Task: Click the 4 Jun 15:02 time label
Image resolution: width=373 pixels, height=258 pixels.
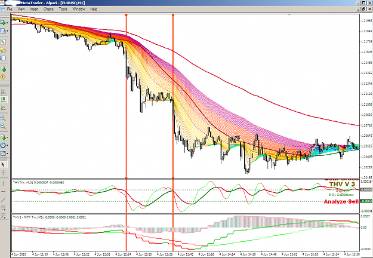Action: coord(290,254)
